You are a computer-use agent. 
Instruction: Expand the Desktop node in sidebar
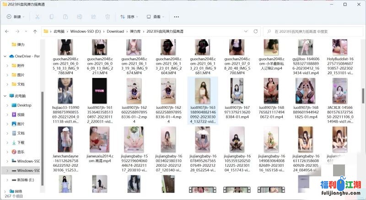[7, 105]
